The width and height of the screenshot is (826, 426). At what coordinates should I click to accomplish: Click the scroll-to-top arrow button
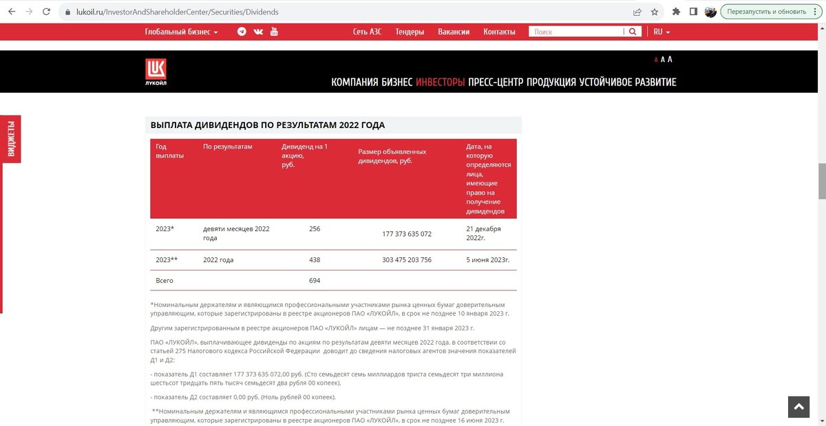pyautogui.click(x=798, y=407)
